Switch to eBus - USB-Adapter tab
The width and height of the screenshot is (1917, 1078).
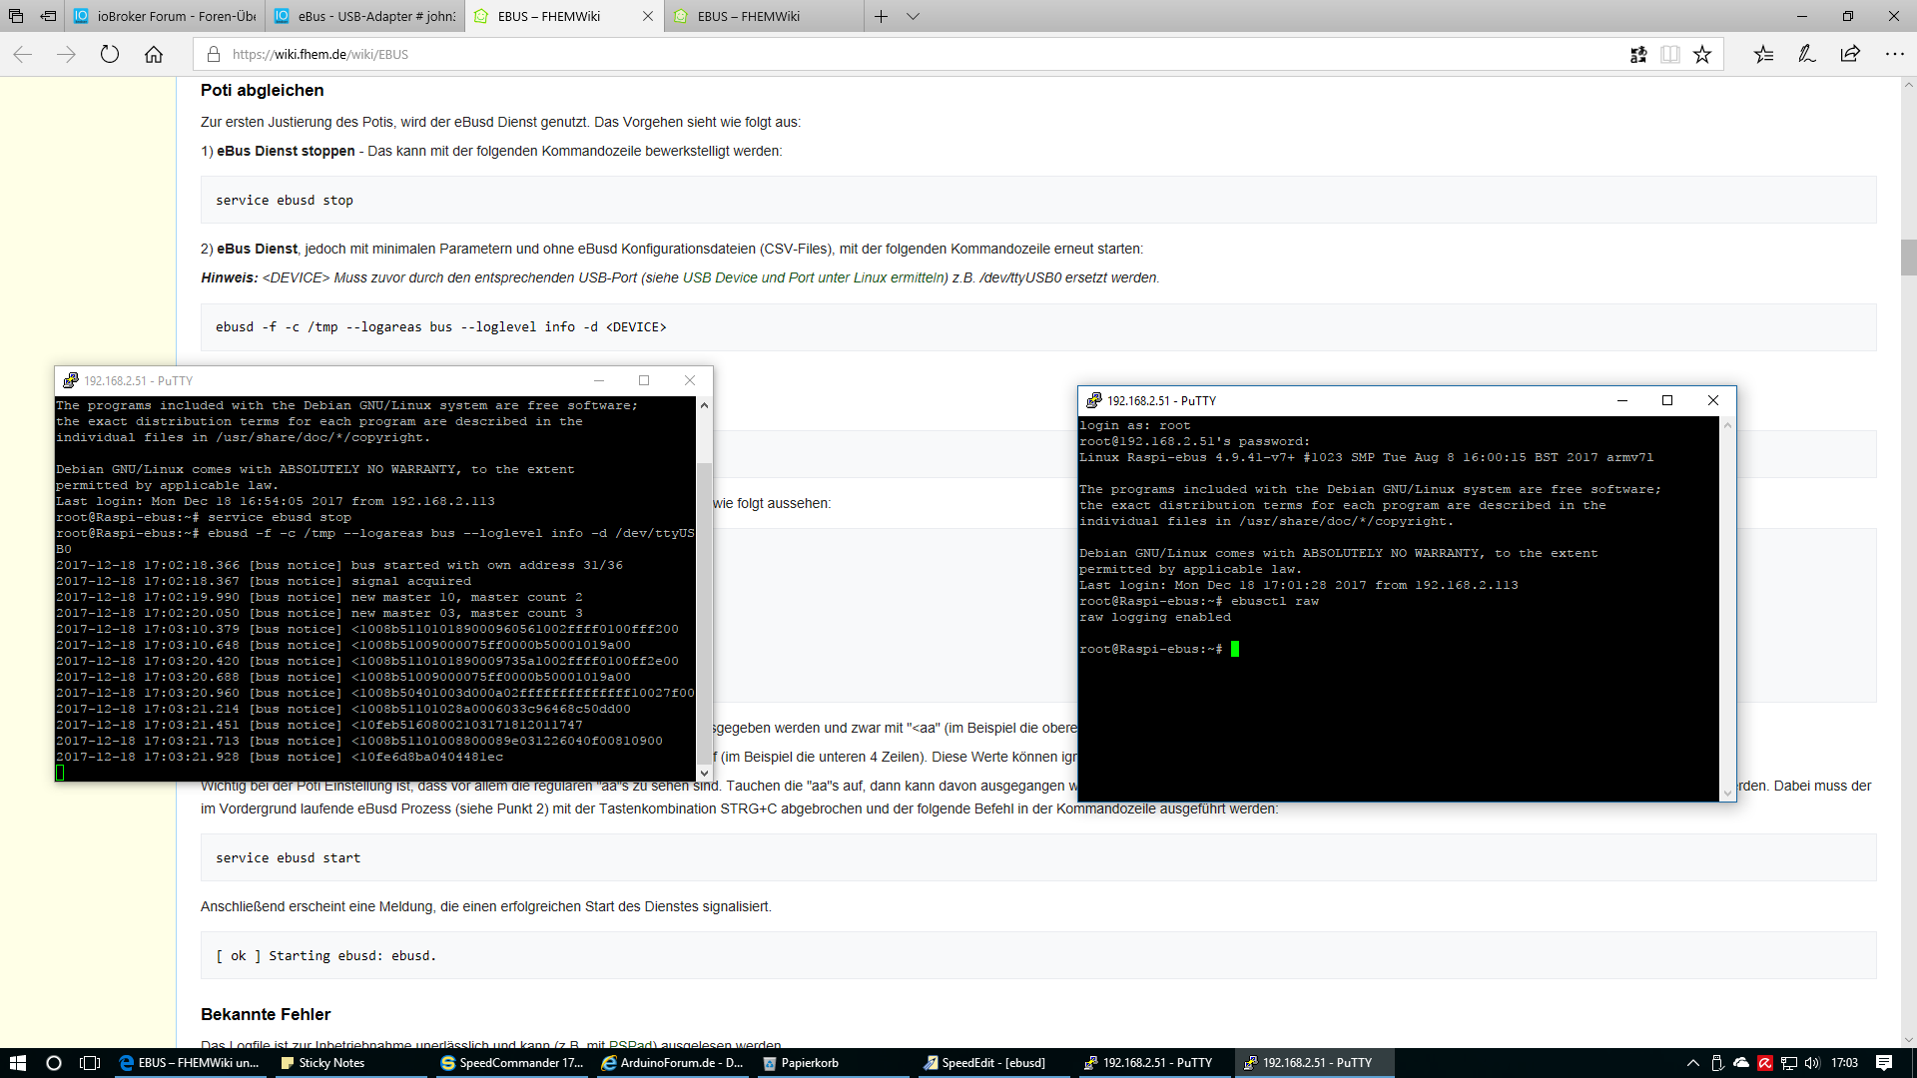click(x=364, y=16)
